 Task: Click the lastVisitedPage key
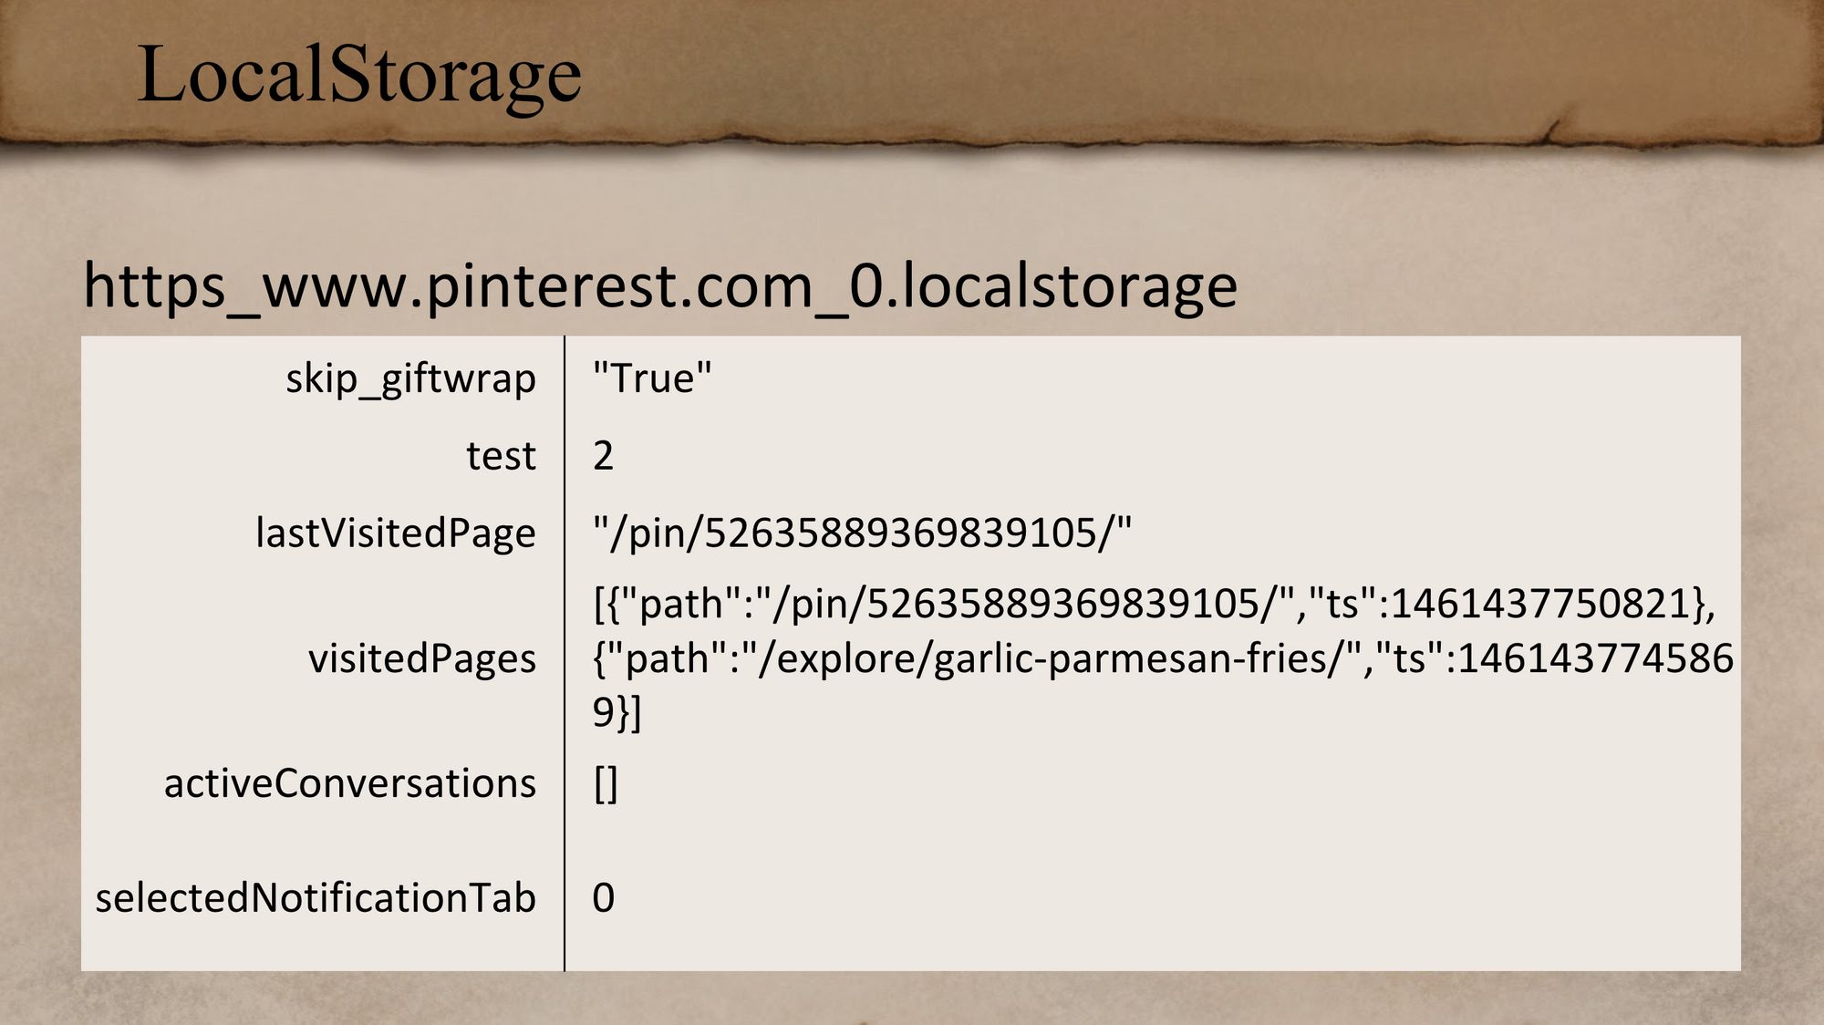click(396, 533)
